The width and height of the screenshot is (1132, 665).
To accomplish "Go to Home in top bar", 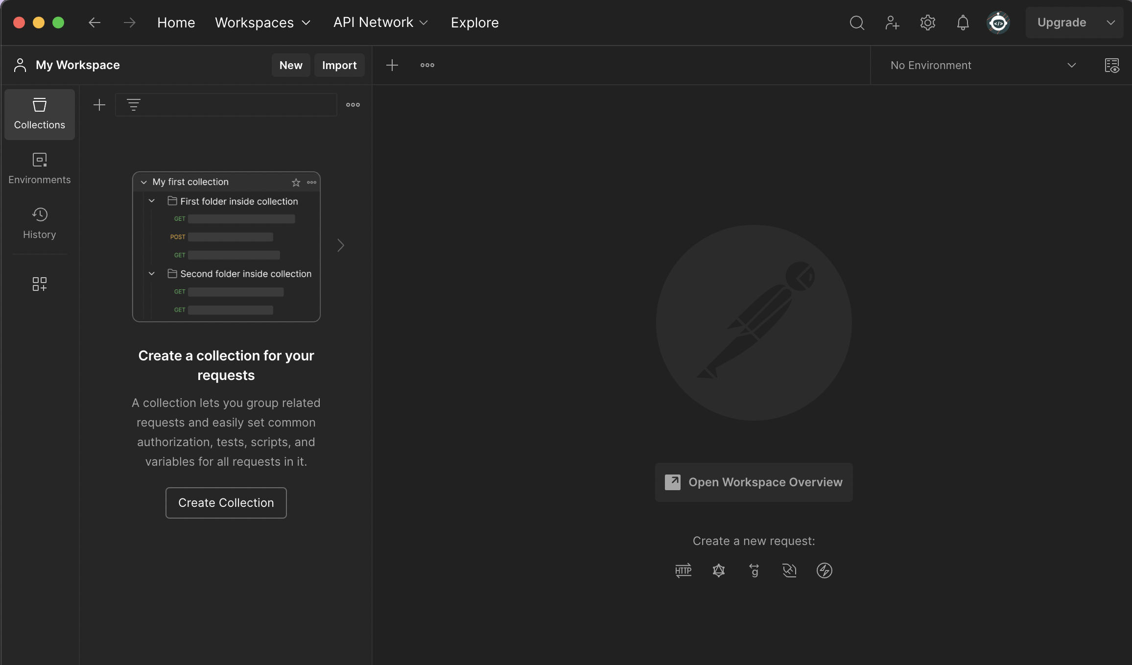I will (x=176, y=23).
